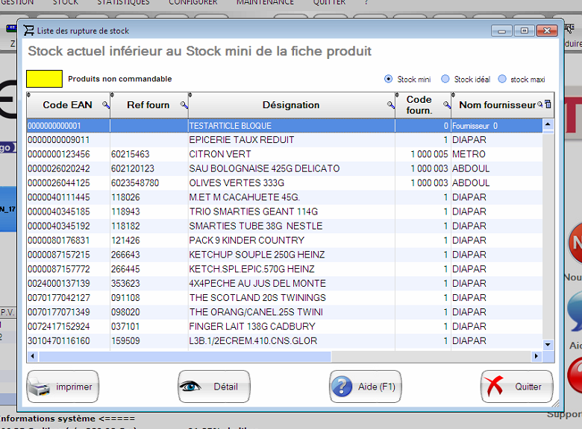The image size is (582, 429).
Task: Select the Stock idéal radio button
Action: click(x=445, y=79)
